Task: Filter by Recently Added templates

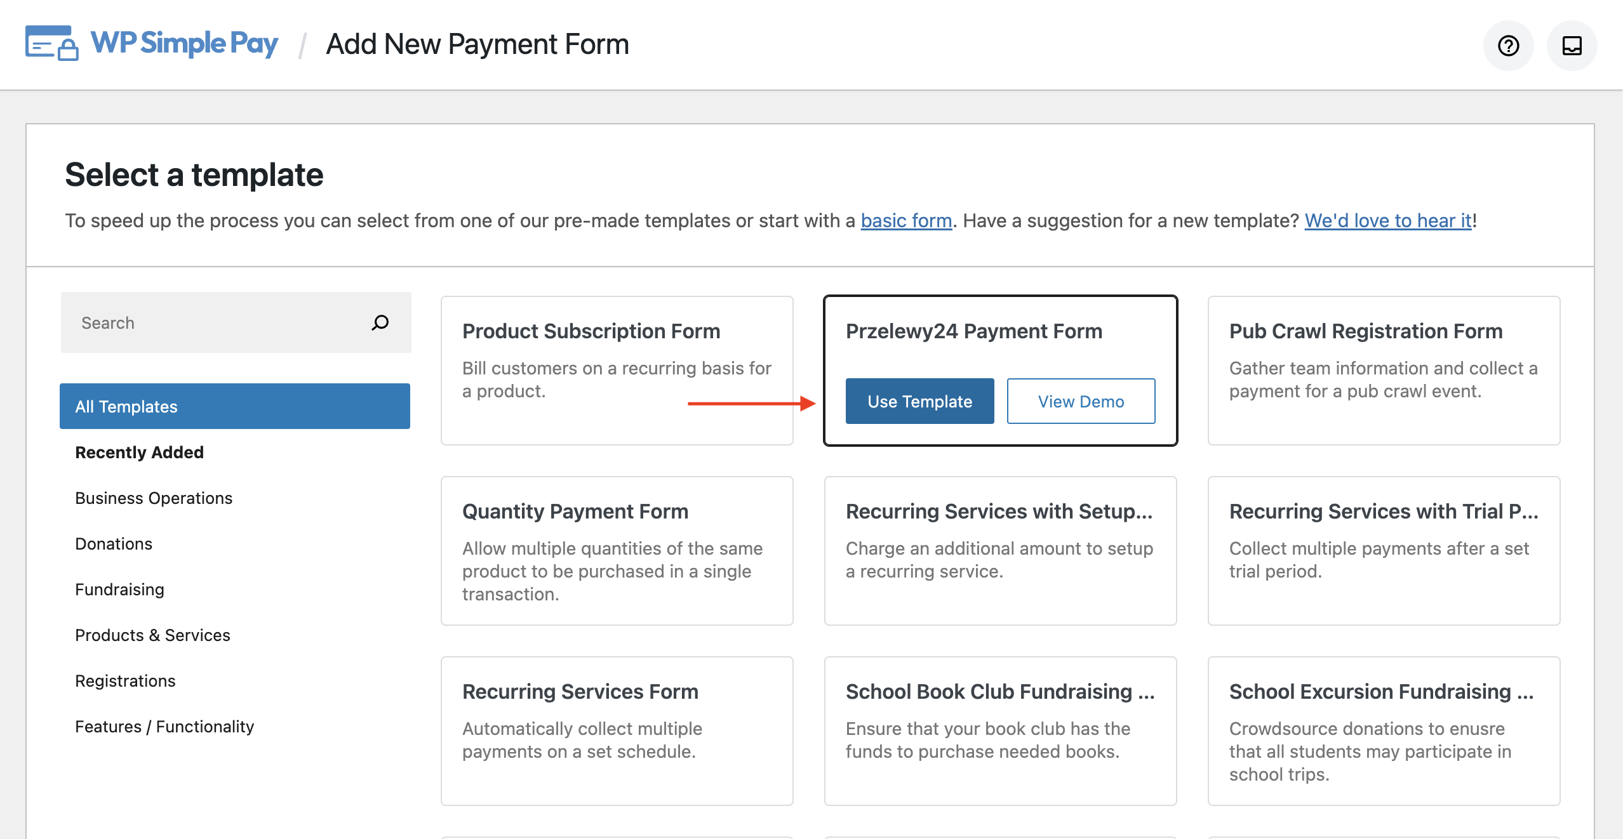Action: coord(139,452)
